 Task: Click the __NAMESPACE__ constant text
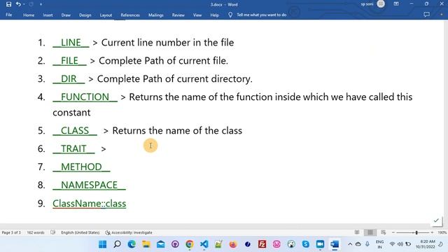[89, 185]
